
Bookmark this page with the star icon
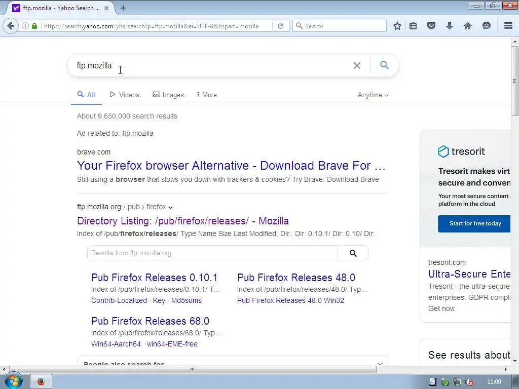397,26
